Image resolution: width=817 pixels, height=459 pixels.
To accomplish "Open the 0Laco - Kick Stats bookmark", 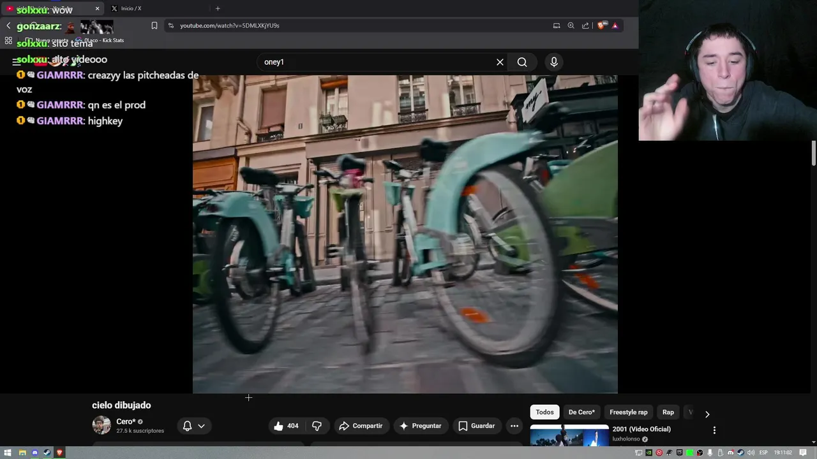I will coord(100,40).
